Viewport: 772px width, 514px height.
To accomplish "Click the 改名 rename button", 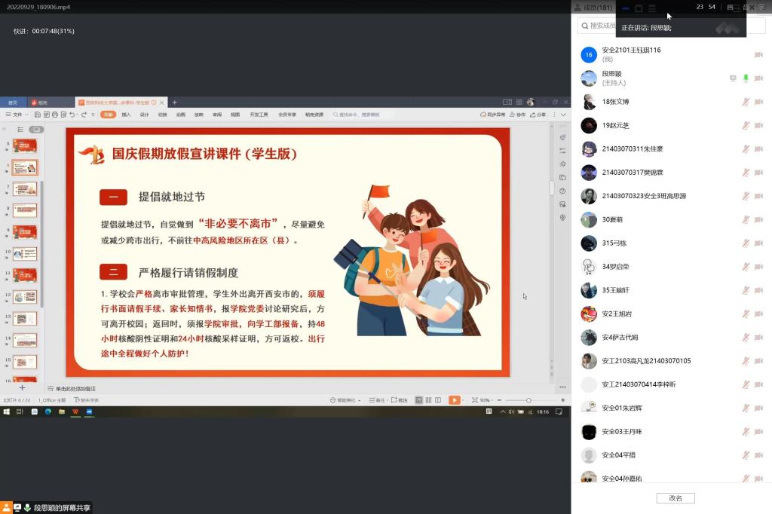I will 675,498.
